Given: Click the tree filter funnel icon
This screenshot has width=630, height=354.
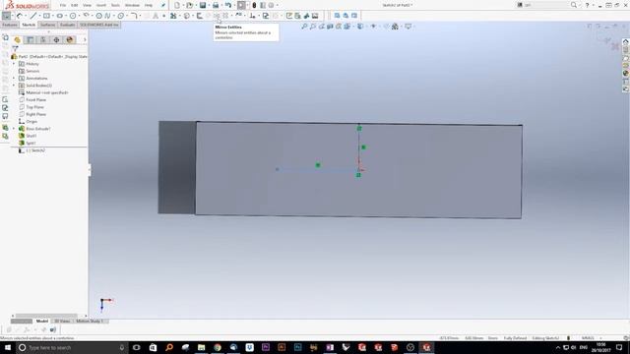Looking at the screenshot, I should [x=16, y=48].
